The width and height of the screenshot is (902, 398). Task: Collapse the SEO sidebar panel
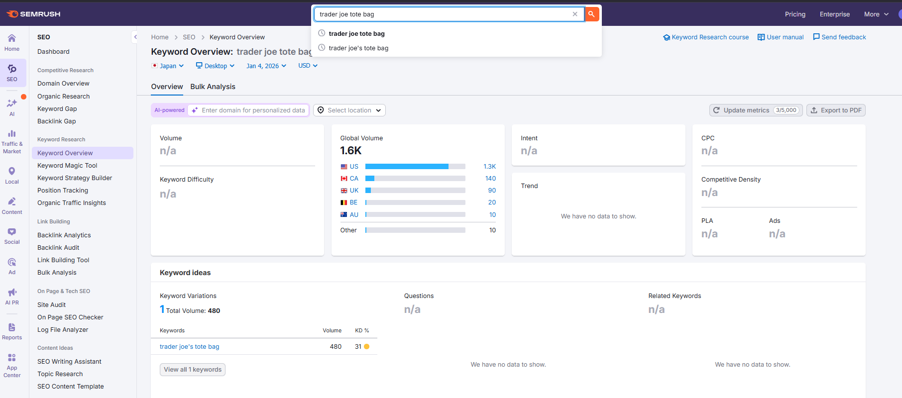[x=135, y=37]
